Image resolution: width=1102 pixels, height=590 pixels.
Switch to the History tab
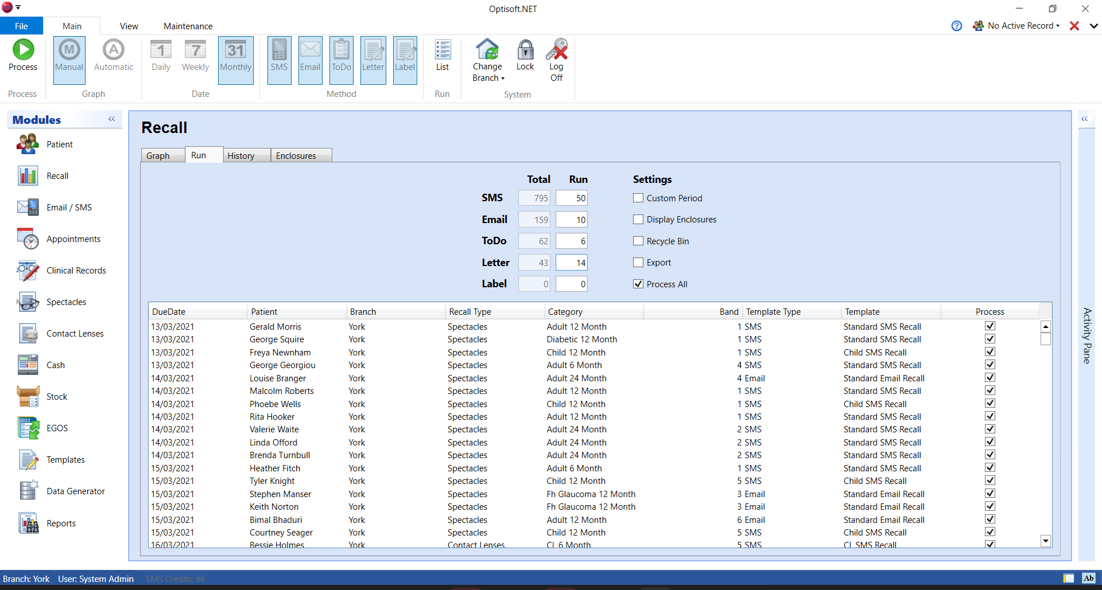coord(246,155)
